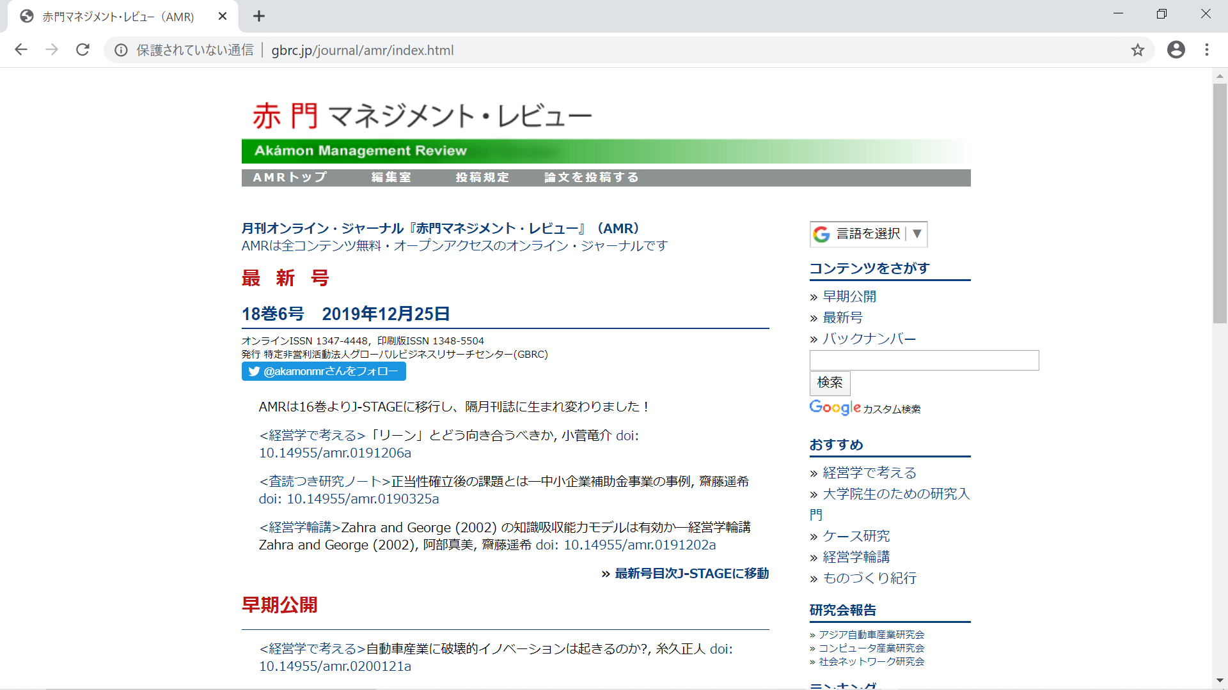Bookmark this page with the star icon
1228x690 pixels.
coord(1138,50)
